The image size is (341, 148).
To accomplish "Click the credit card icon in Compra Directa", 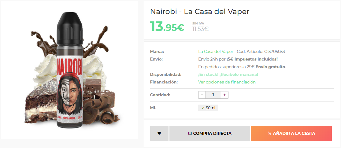I will (190, 133).
